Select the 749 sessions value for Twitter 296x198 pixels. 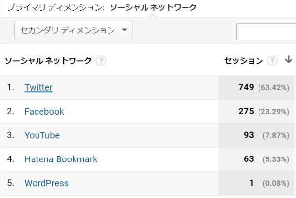[246, 88]
